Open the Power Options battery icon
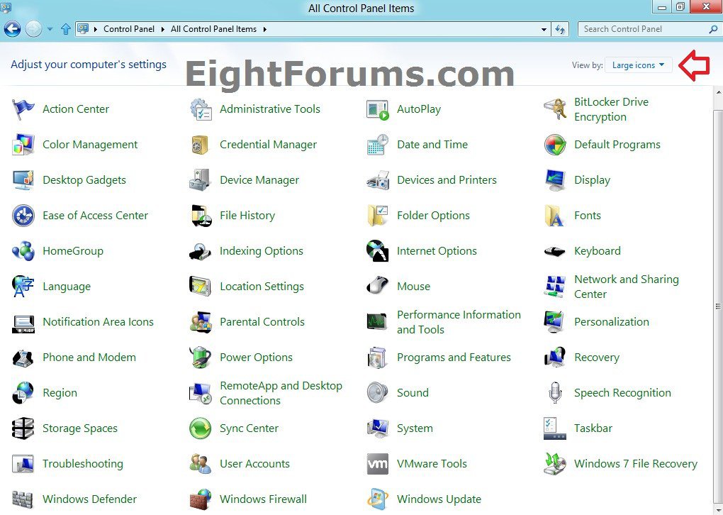Screen dimensions: 723x515 coord(201,358)
